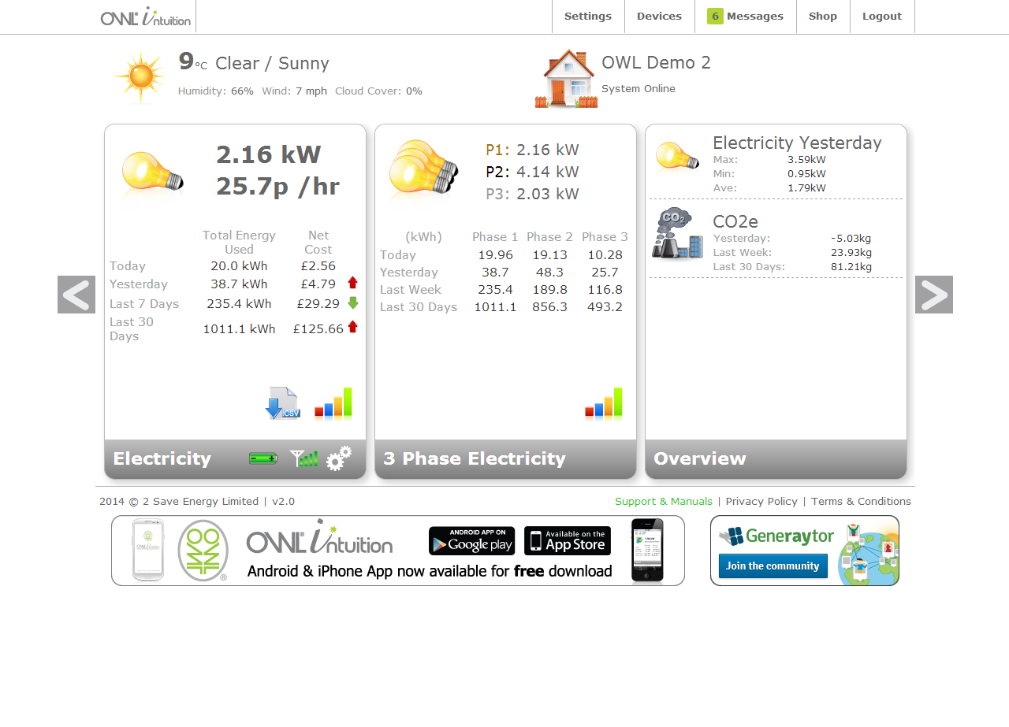Click the CSV download icon in Electricity panel
This screenshot has height=727, width=1009.
(281, 403)
